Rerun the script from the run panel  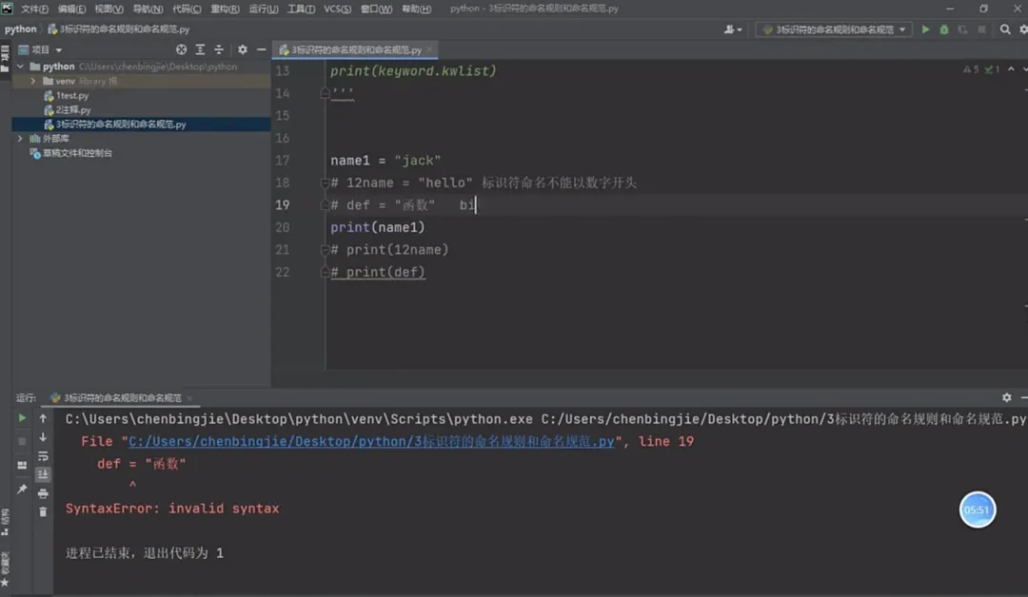[22, 417]
